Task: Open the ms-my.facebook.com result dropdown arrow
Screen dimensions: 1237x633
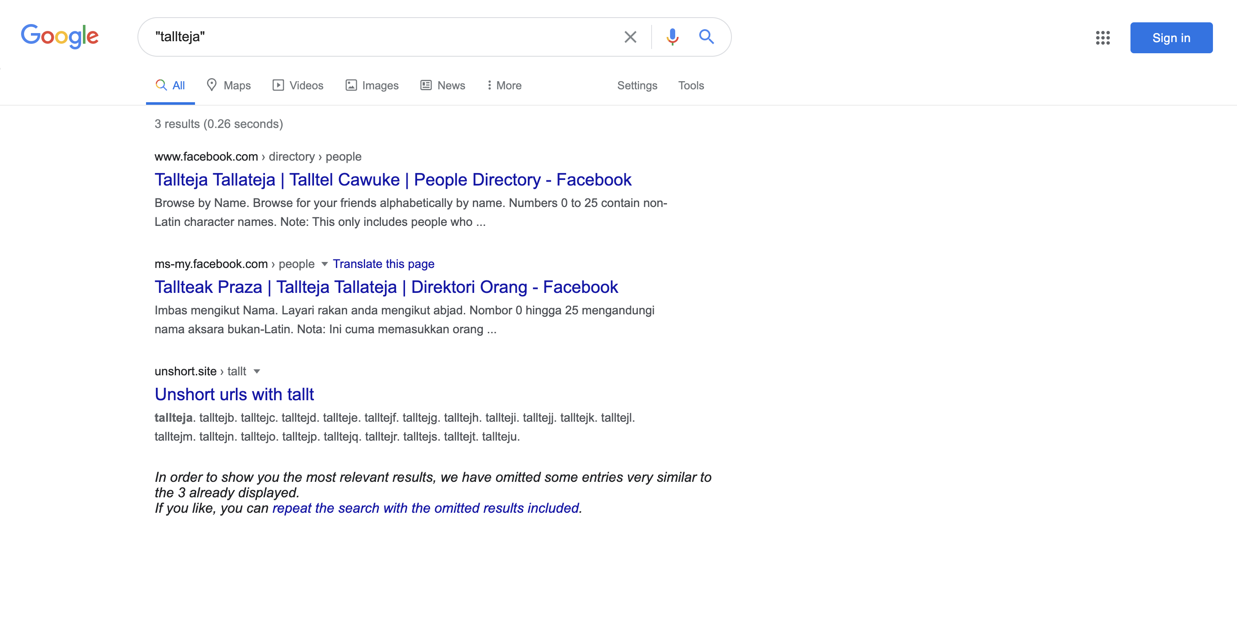Action: (325, 264)
